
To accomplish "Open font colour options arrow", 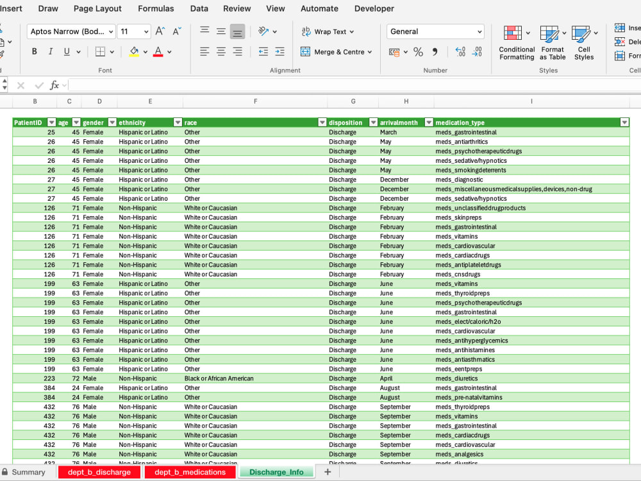I will (x=169, y=52).
